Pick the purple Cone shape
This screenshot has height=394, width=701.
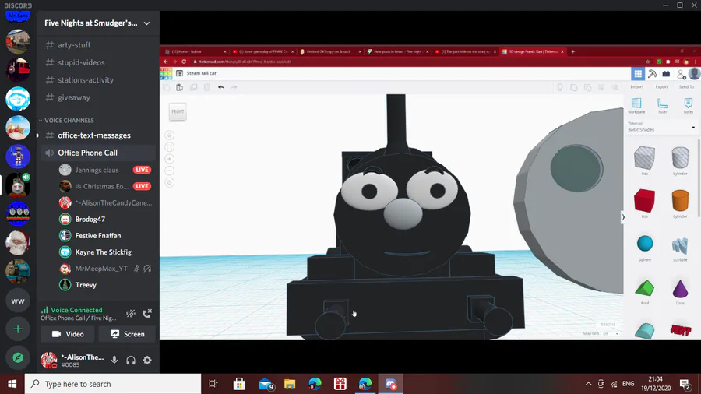[x=680, y=289]
